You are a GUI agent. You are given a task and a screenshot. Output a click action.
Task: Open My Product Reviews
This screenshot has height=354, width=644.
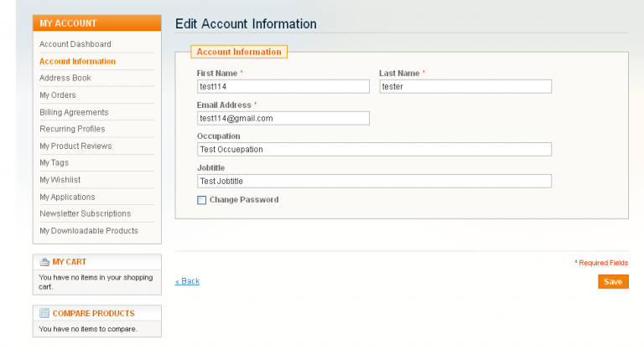pyautogui.click(x=75, y=146)
